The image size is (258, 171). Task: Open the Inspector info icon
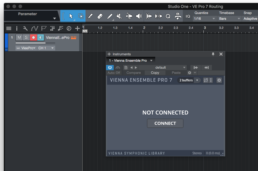pos(17,29)
